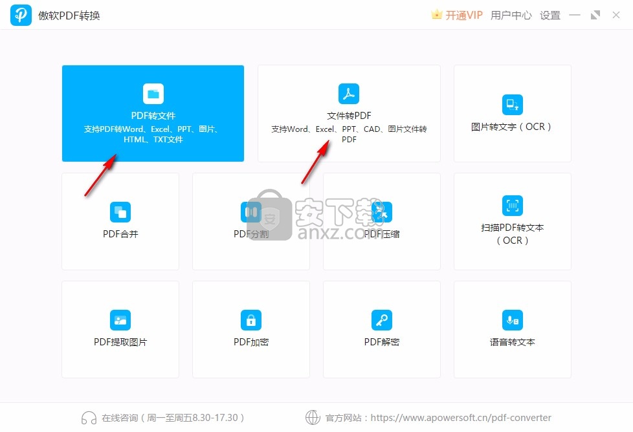633x432 pixels.
Task: Click the 傲软PDF转换 app logo icon
Action: (x=21, y=16)
